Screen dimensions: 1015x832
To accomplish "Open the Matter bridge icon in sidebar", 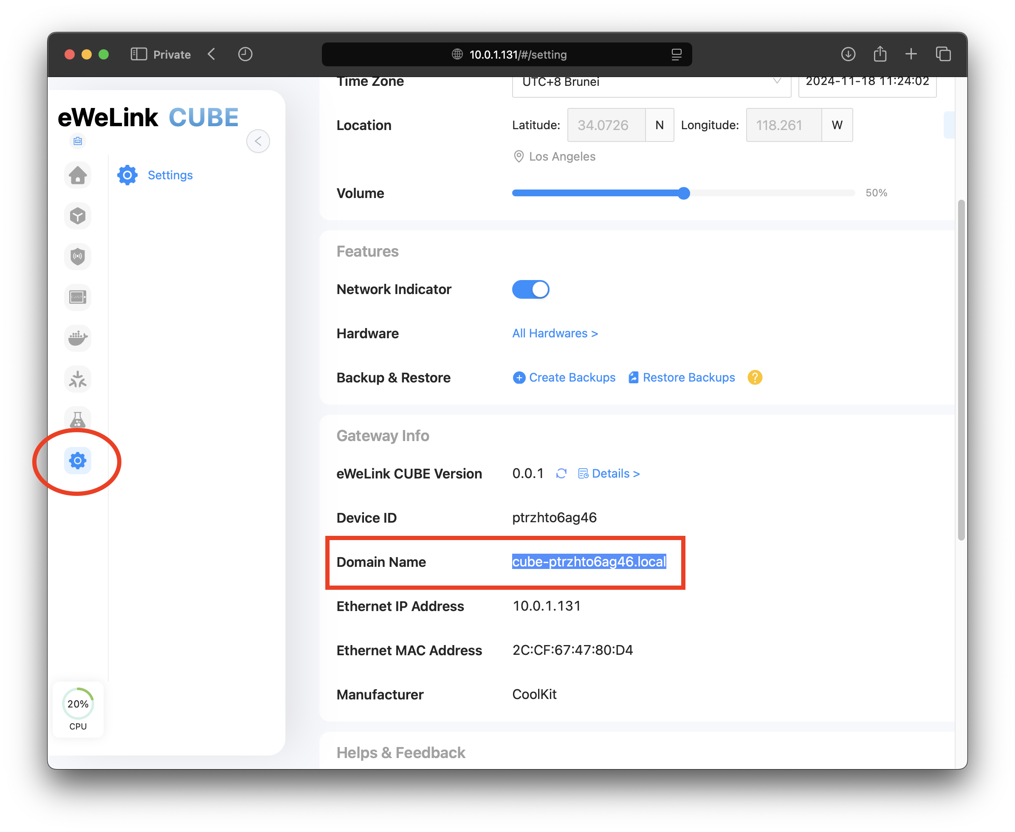I will click(x=78, y=379).
